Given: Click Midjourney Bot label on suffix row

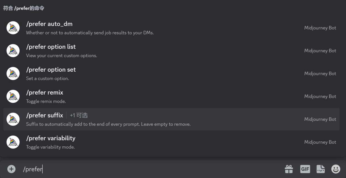Looking at the screenshot, I should [x=320, y=119].
